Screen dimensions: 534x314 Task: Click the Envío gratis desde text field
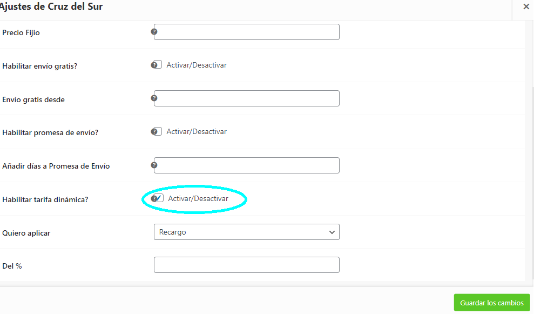pyautogui.click(x=247, y=98)
